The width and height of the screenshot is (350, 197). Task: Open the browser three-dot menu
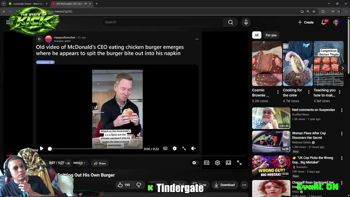(346, 11)
